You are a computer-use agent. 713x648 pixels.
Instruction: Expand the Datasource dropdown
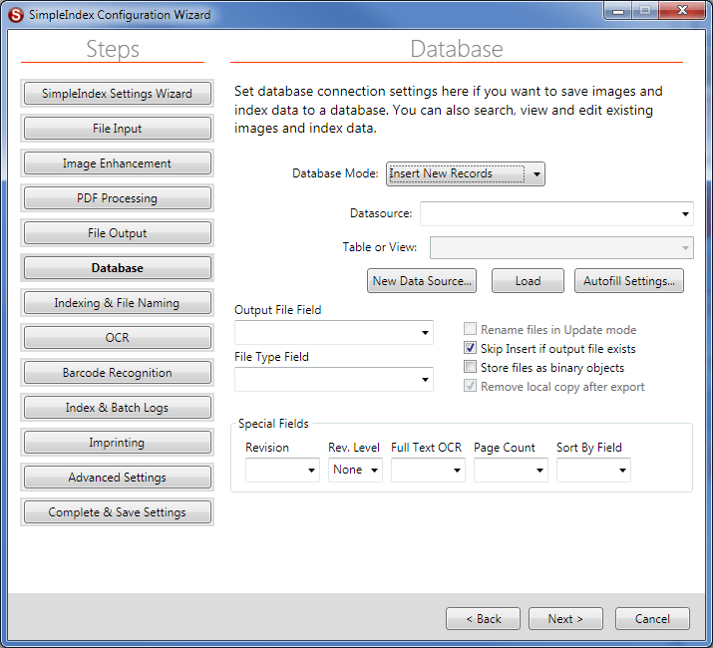pyautogui.click(x=556, y=213)
